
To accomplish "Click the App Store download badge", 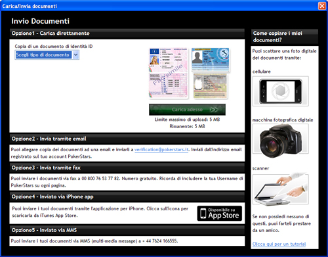I will point(220,213).
